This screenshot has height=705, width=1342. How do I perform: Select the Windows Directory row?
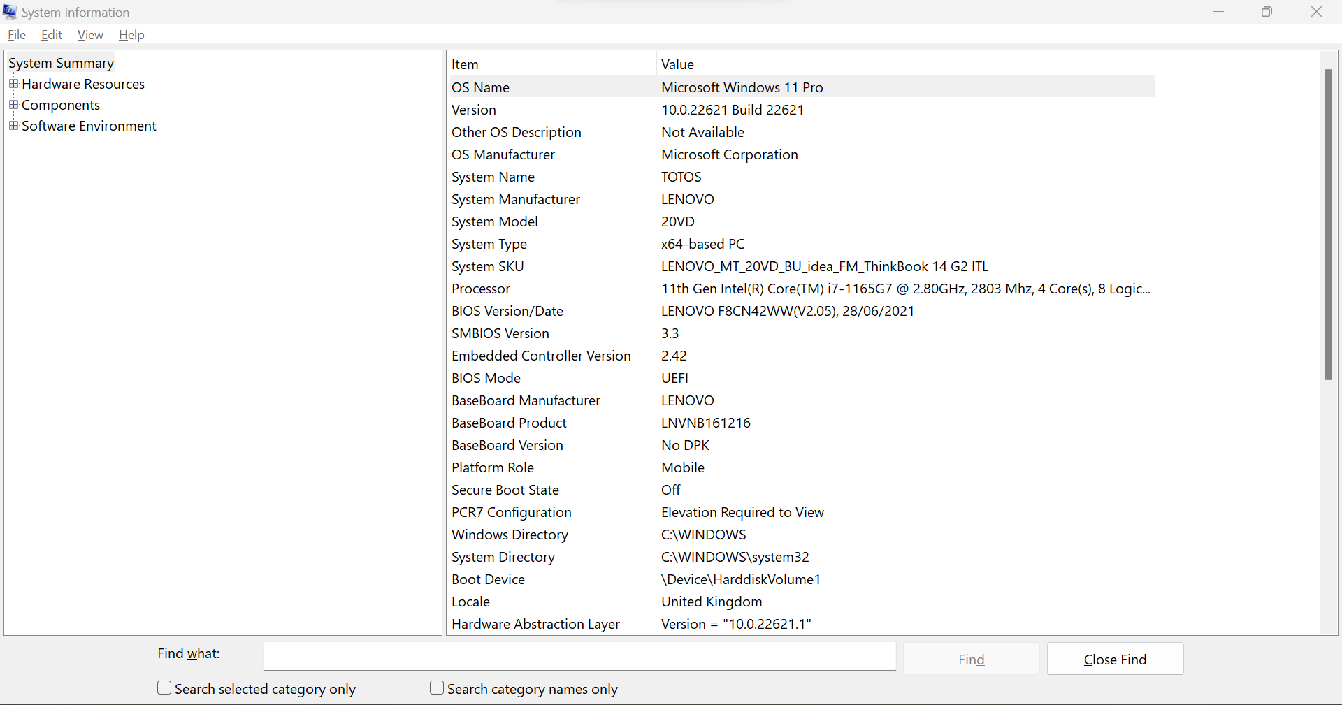coord(801,535)
